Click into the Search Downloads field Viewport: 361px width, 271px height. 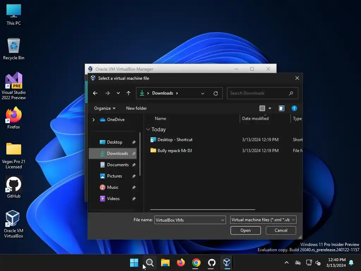click(x=262, y=93)
